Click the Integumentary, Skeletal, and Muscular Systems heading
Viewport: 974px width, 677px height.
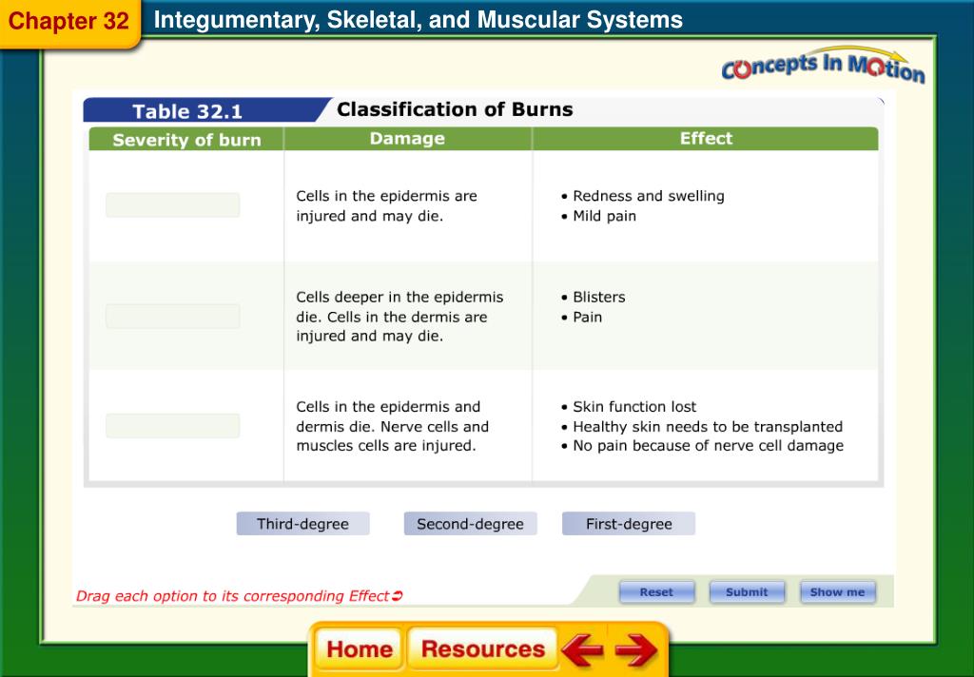tap(419, 20)
